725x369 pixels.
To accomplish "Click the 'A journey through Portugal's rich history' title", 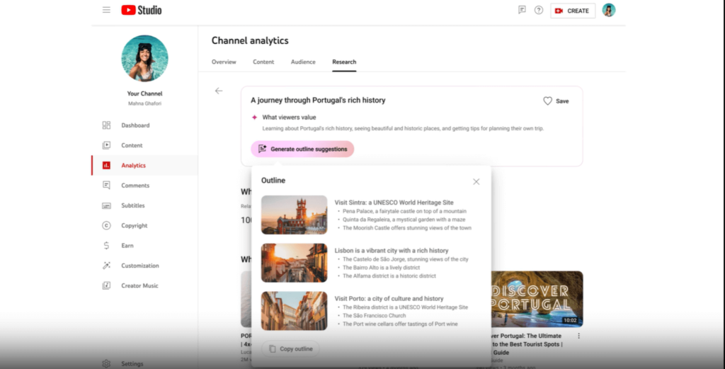I will click(x=318, y=101).
